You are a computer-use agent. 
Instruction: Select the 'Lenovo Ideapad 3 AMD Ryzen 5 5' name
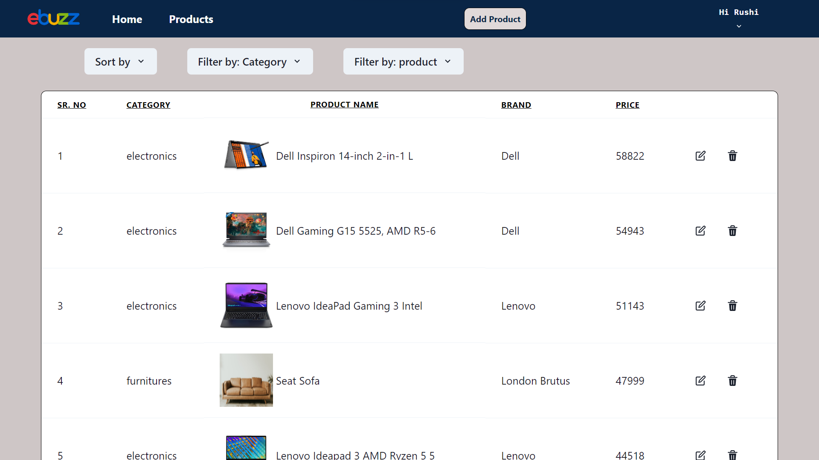pos(355,455)
